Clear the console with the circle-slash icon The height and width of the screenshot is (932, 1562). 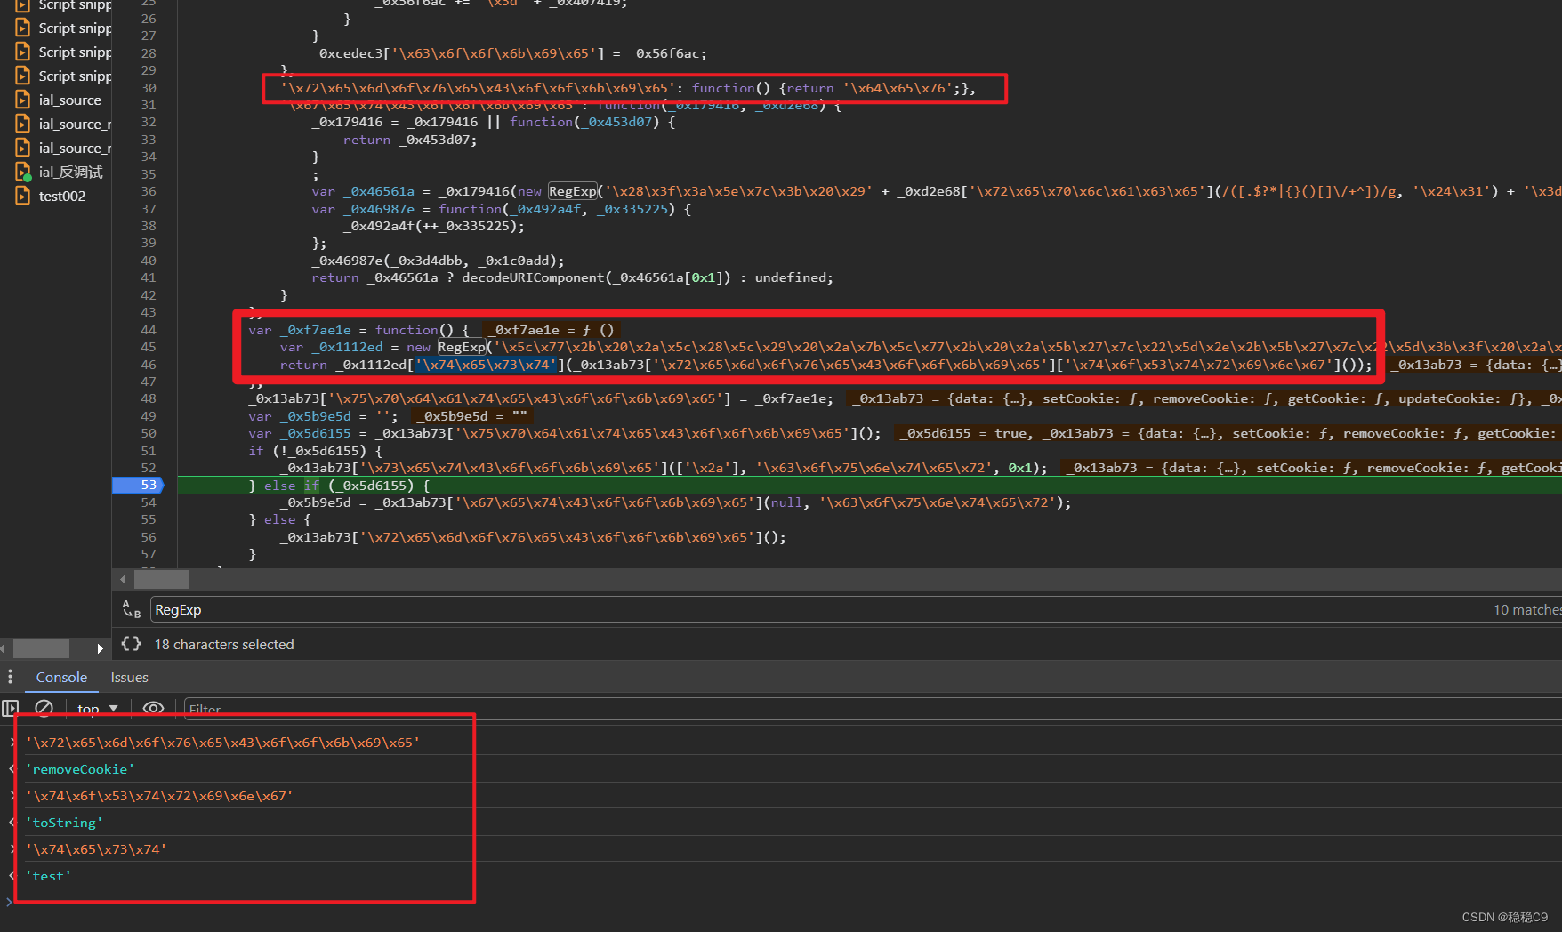click(x=44, y=709)
